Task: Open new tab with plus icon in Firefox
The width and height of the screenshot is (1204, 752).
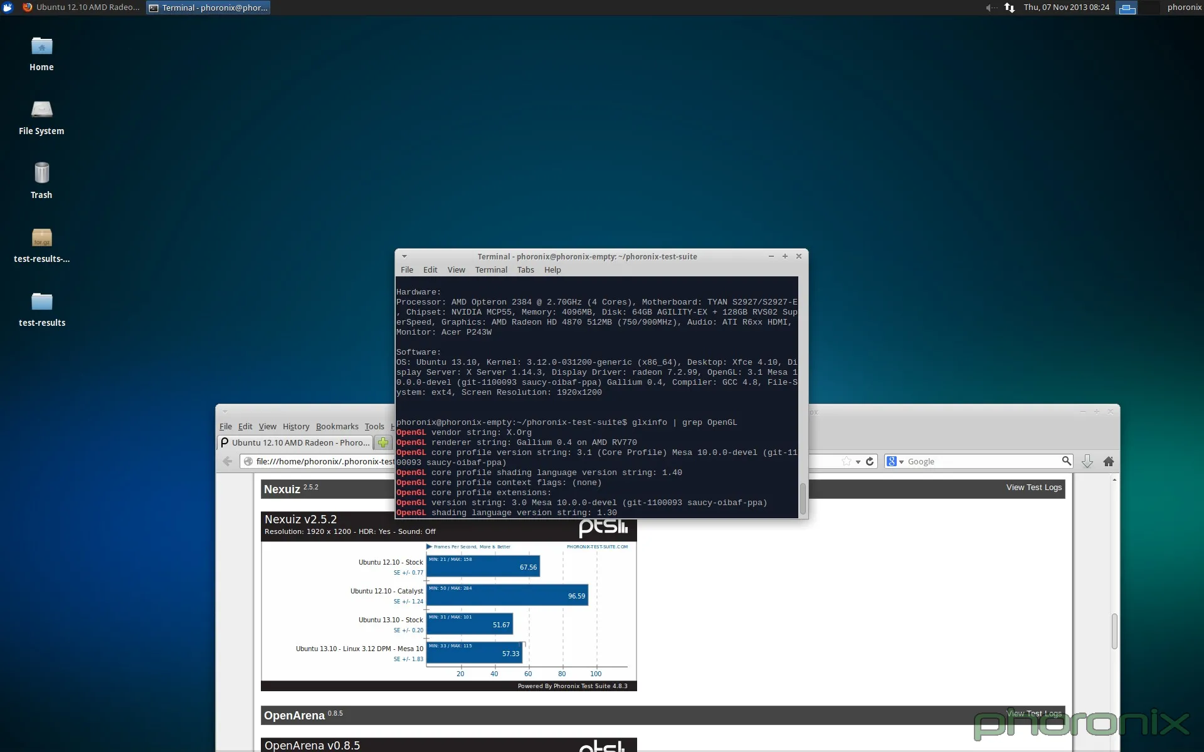Action: 383,442
